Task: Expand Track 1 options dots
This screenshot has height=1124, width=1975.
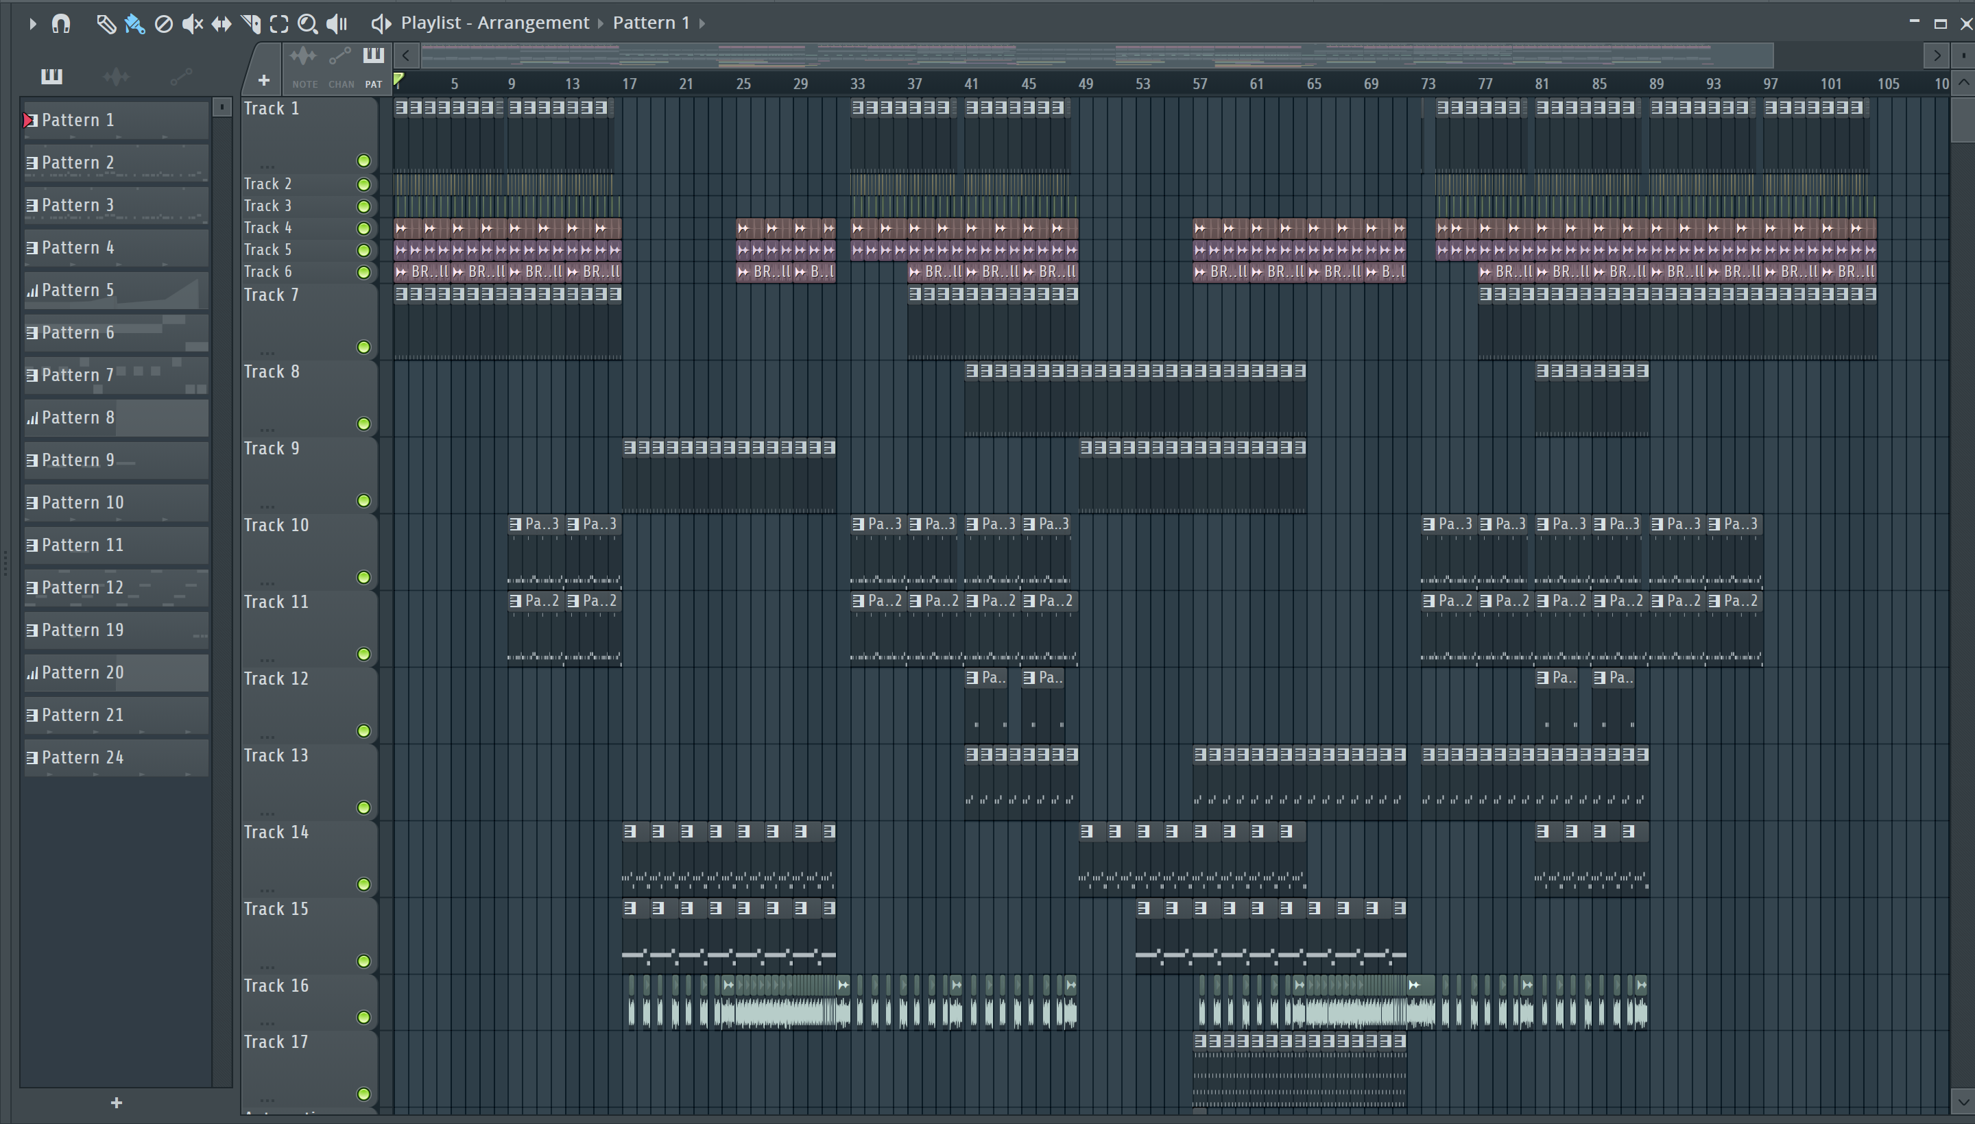Action: coord(267,166)
